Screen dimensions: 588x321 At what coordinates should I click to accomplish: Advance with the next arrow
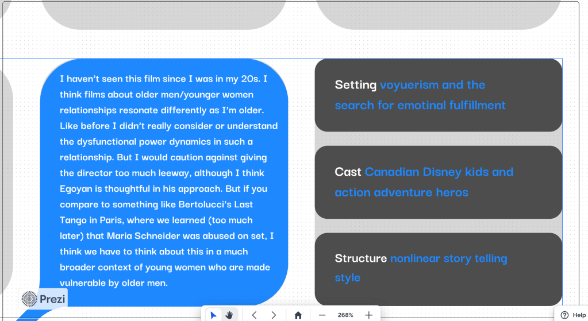point(274,315)
